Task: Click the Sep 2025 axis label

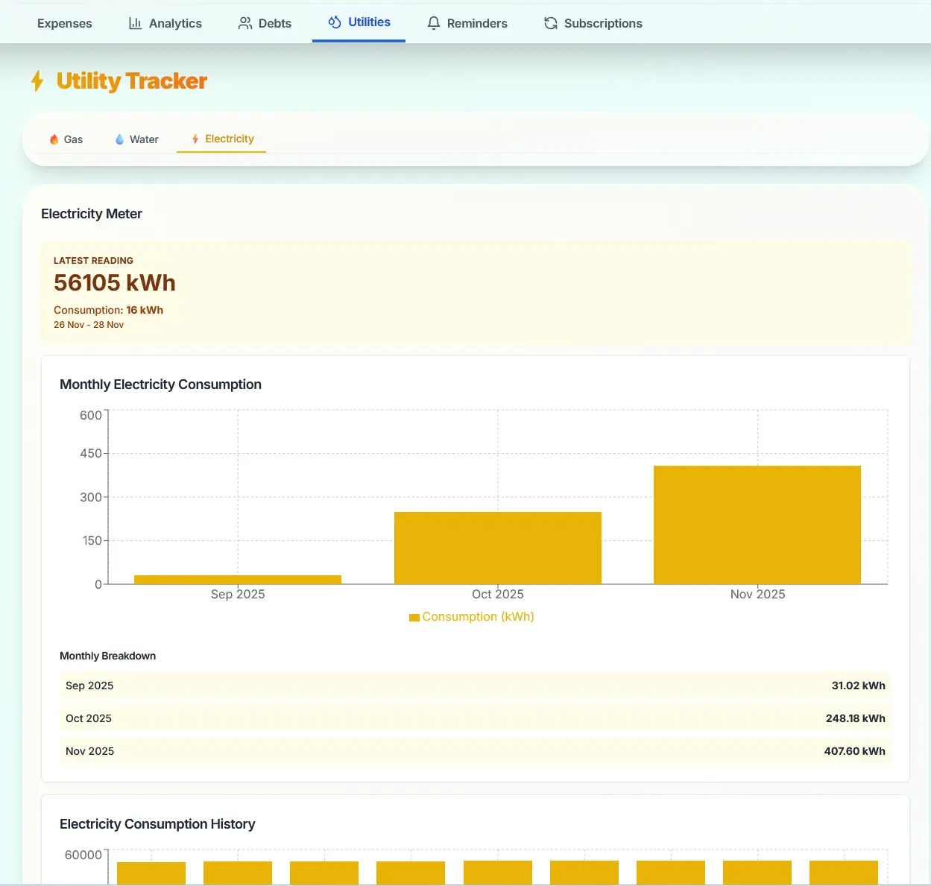Action: (x=238, y=594)
